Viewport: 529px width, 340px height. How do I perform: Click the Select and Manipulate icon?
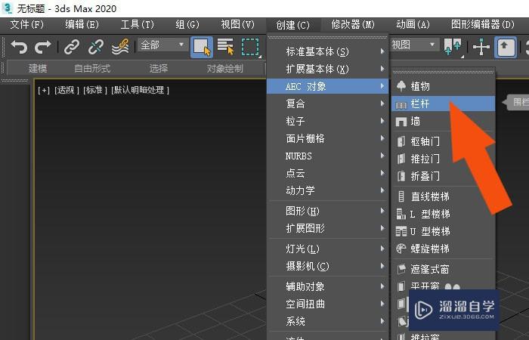click(481, 47)
